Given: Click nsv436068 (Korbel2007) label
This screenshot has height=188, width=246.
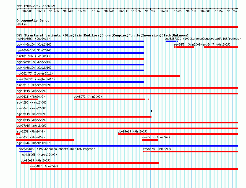Looking at the screenshot, I should [x=39, y=155].
